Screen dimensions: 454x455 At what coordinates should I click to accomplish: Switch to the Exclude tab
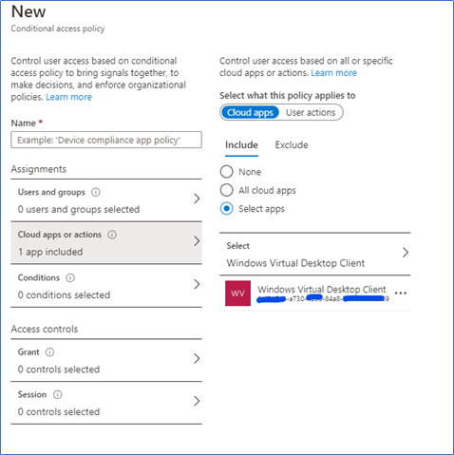(x=292, y=145)
